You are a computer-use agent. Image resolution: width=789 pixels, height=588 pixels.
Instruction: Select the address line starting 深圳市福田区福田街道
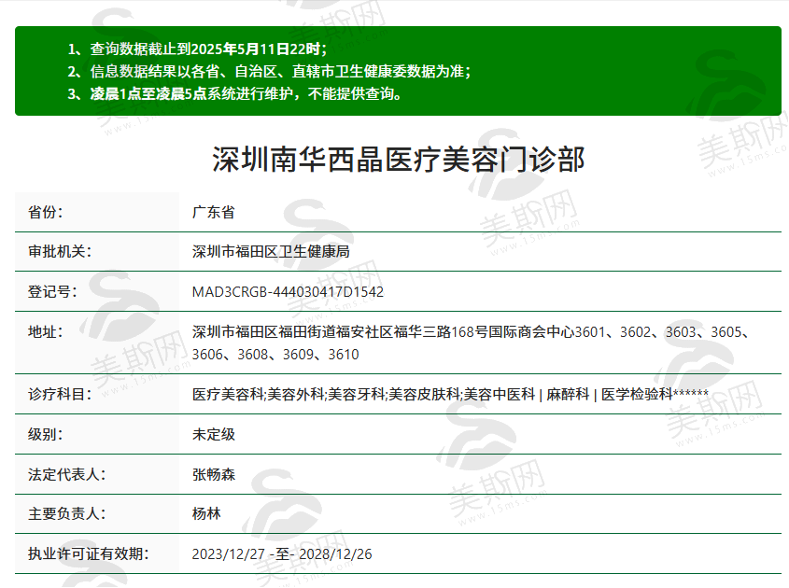tap(472, 332)
